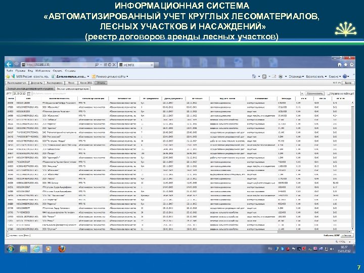Open the Избранное menu
This screenshot has height=273, width=364.
[x=42, y=71]
